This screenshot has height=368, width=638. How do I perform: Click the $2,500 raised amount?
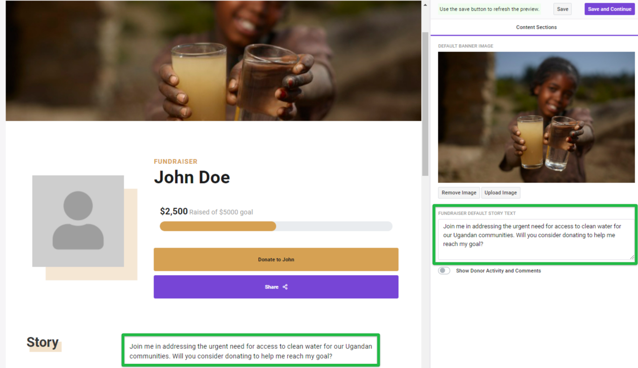174,211
